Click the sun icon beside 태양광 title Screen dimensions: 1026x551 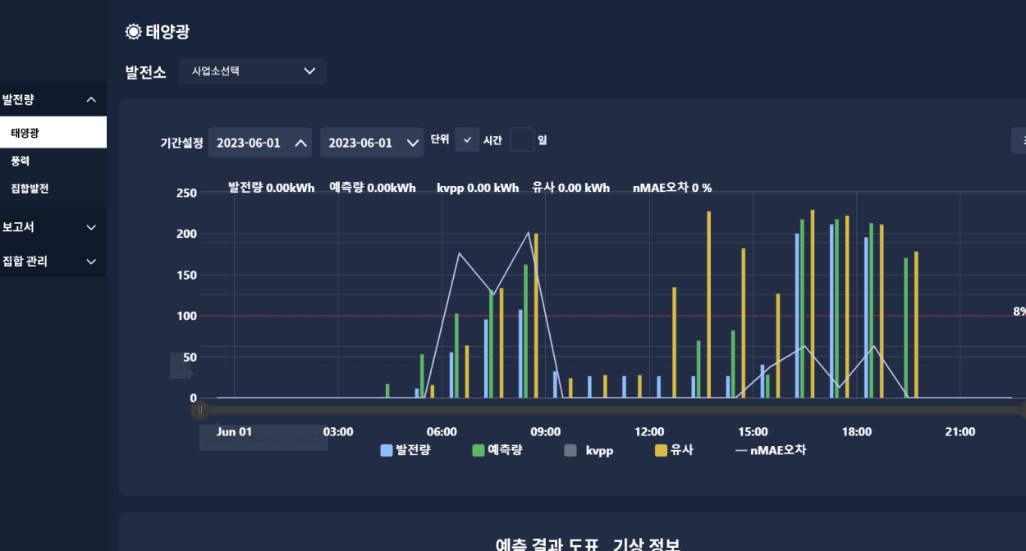pyautogui.click(x=133, y=32)
